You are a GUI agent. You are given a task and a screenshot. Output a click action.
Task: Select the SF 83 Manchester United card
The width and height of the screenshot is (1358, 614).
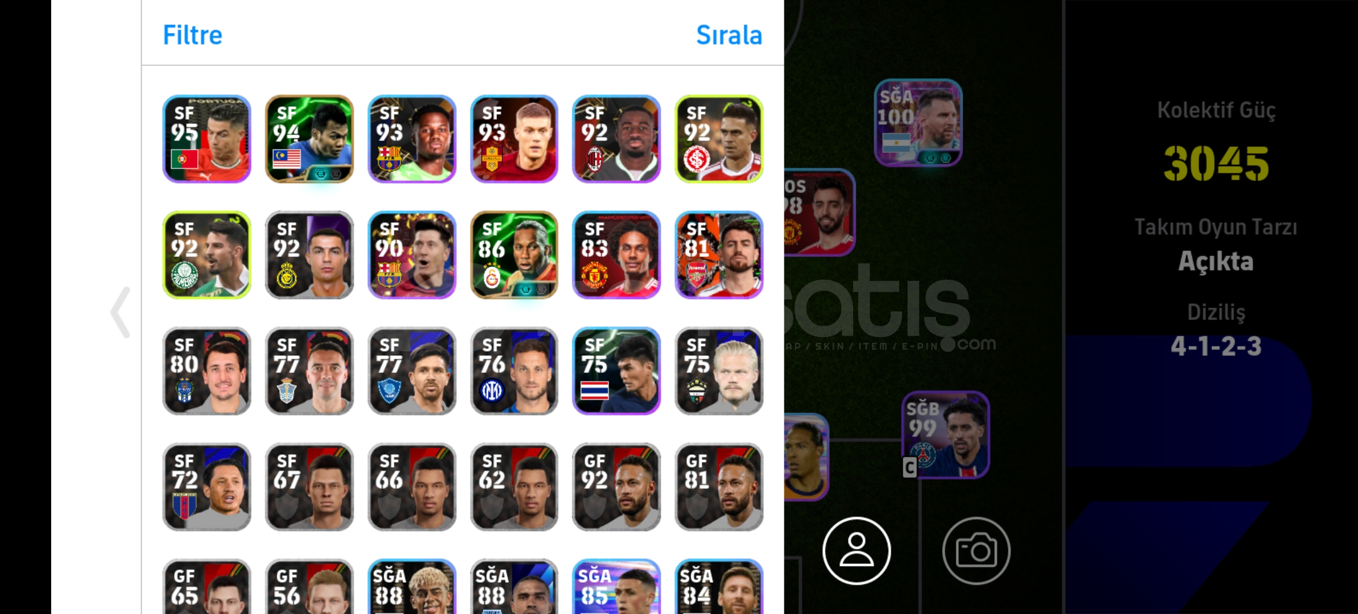coord(616,255)
